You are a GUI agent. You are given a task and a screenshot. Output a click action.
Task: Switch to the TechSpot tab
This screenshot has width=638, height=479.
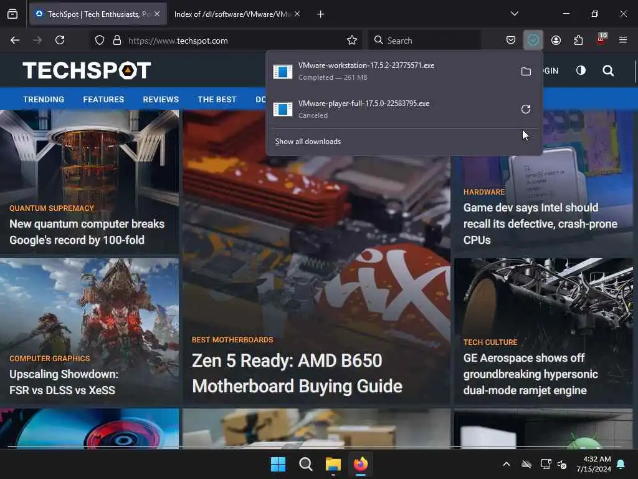tap(98, 14)
